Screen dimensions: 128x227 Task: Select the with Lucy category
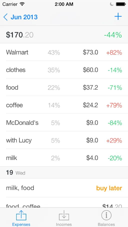coord(64,140)
